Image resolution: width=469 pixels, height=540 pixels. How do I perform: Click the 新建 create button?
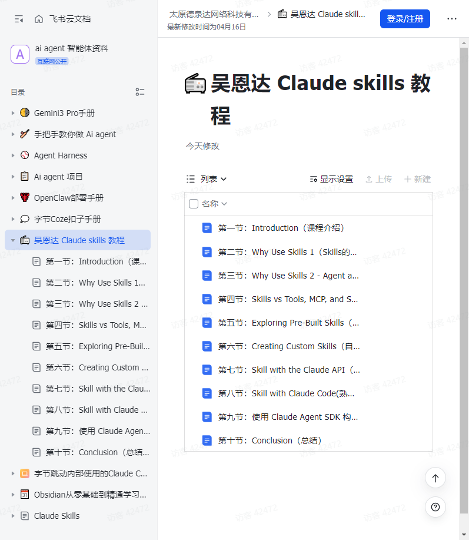[x=417, y=179]
